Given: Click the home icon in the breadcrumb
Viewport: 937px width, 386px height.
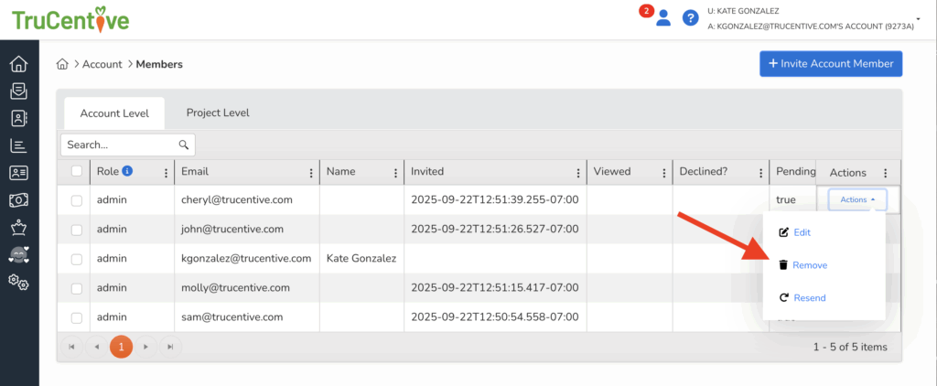Looking at the screenshot, I should coord(62,64).
